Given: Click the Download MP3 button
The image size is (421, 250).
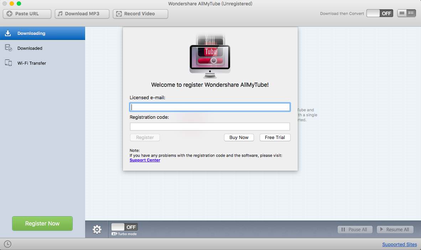Looking at the screenshot, I should click(x=82, y=14).
